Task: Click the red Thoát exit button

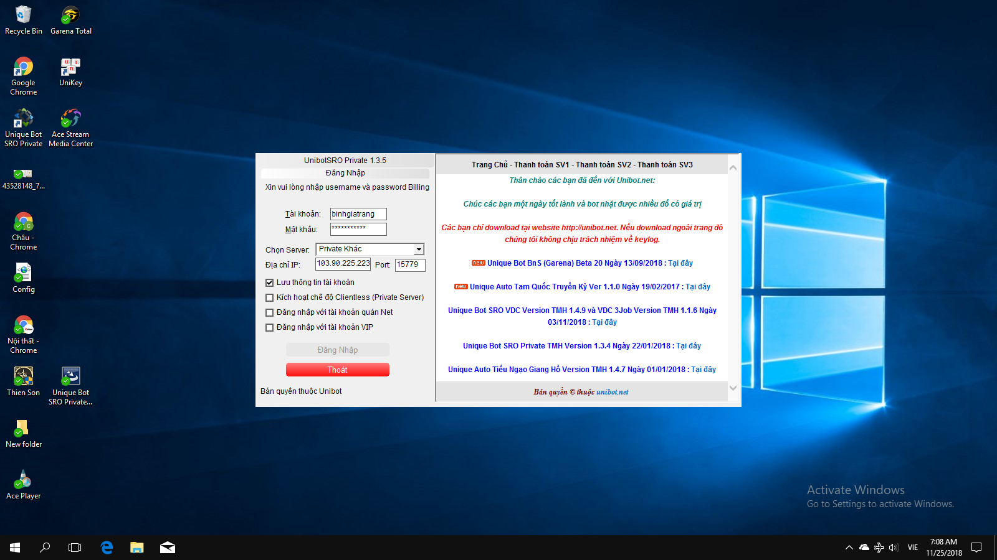Action: point(338,370)
